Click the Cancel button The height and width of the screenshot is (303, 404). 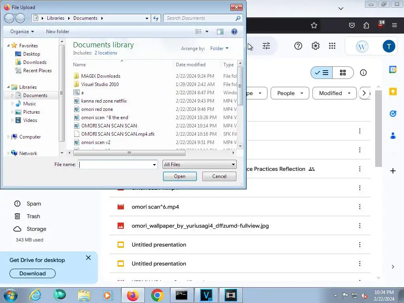point(219,176)
